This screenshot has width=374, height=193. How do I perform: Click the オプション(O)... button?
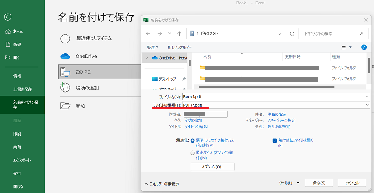[x=212, y=167]
